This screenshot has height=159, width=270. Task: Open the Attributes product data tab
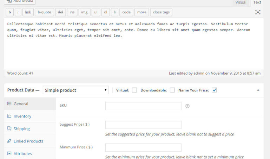pos(30,153)
